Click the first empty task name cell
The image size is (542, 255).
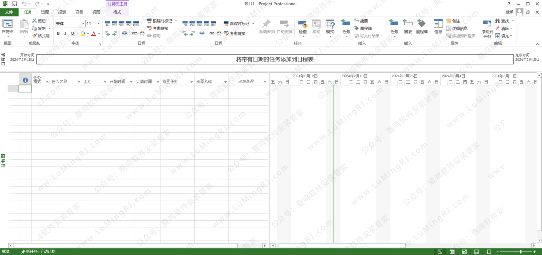(66, 89)
